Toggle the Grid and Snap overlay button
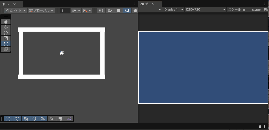The width and height of the screenshot is (269, 130). pyautogui.click(x=26, y=119)
